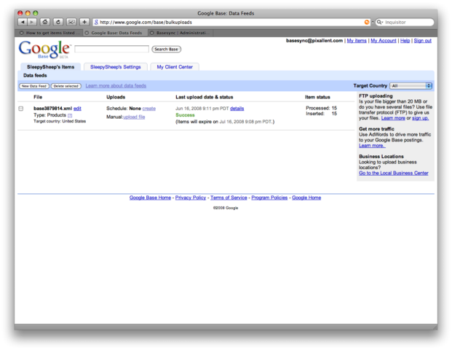The width and height of the screenshot is (452, 350).
Task: Click Learn more under FTP uploading
Action: [x=393, y=118]
